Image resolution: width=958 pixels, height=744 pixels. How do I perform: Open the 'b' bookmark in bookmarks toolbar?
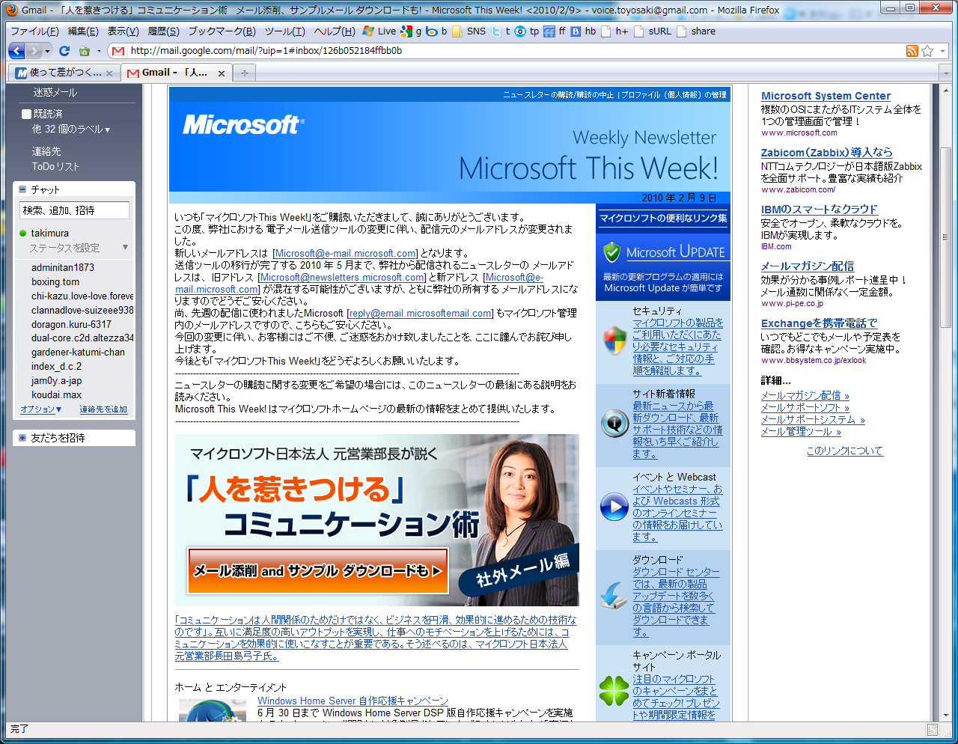pos(436,31)
